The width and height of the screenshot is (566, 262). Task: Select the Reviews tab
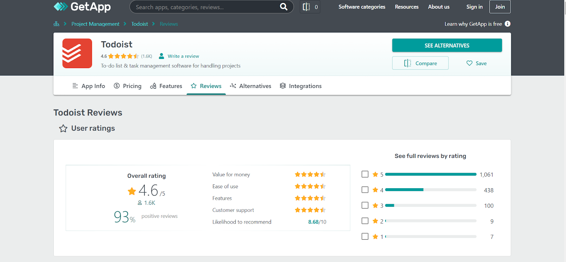(206, 86)
